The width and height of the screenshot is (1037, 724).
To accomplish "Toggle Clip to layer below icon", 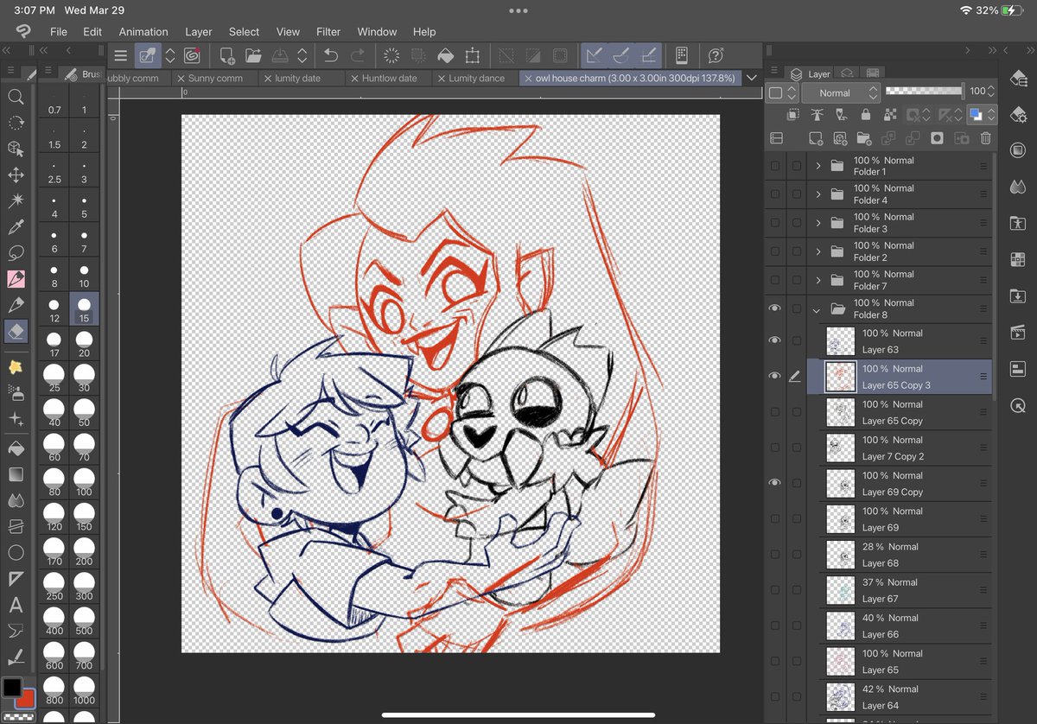I will point(792,114).
